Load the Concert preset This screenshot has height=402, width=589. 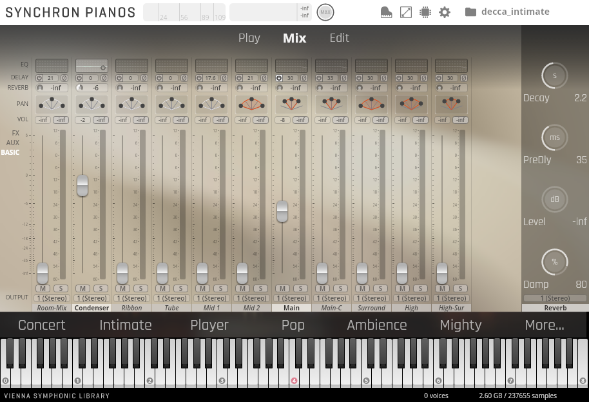coord(42,325)
